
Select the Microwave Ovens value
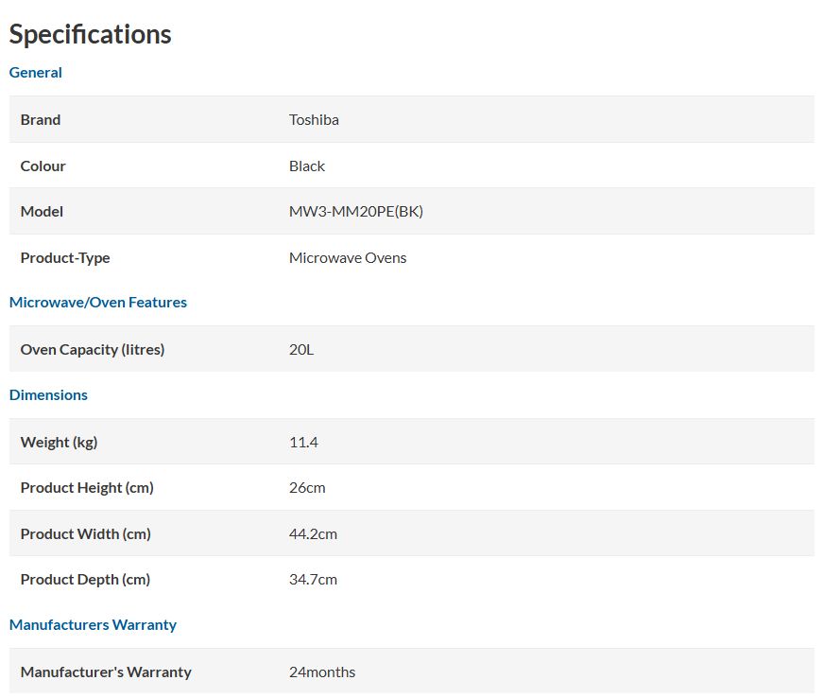(x=348, y=258)
